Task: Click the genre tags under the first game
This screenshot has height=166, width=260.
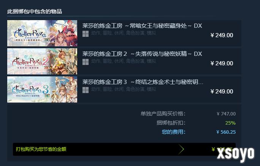Action: coord(124,33)
